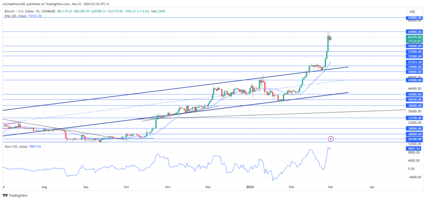Click the Sep label on the time axis
426x200 pixels.
point(86,187)
